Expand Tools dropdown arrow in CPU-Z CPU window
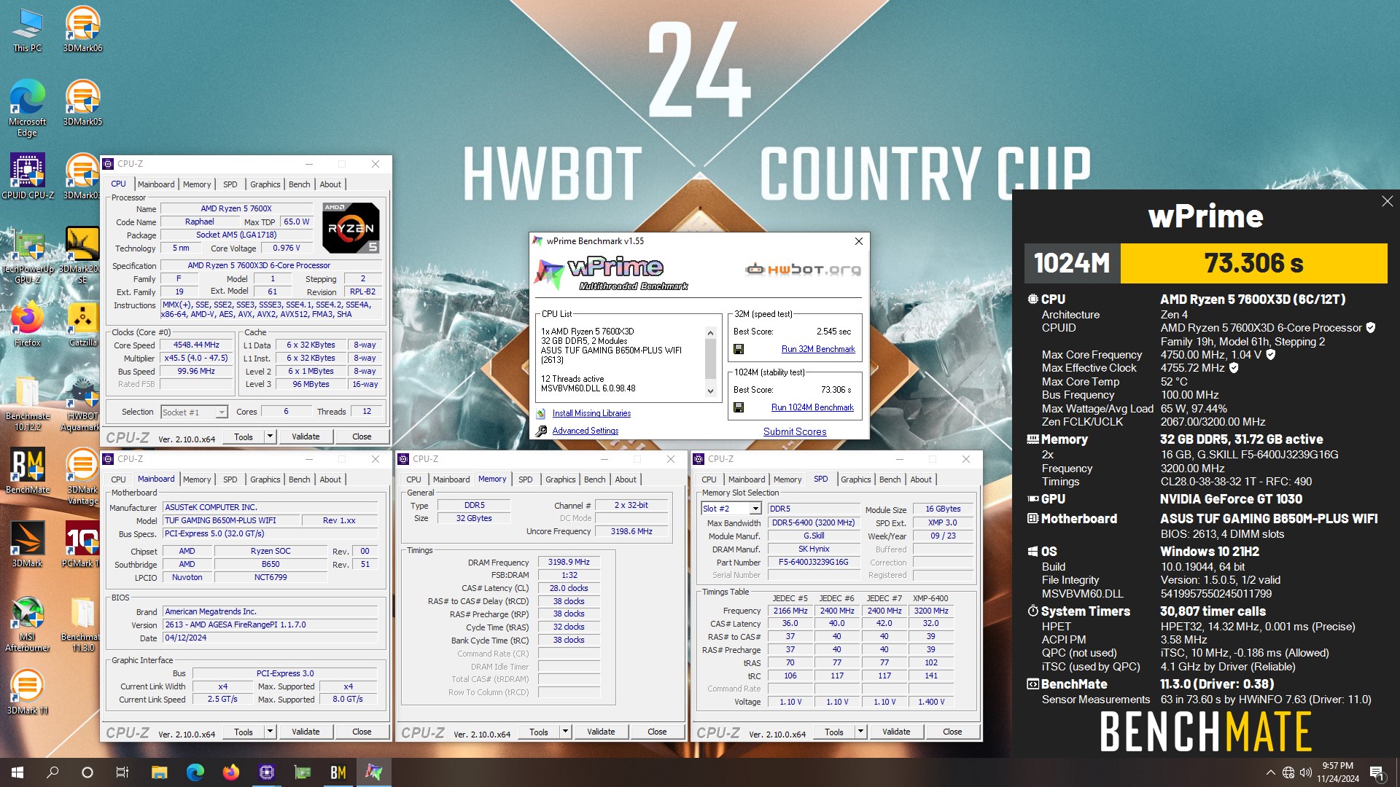The height and width of the screenshot is (787, 1400). 270,436
